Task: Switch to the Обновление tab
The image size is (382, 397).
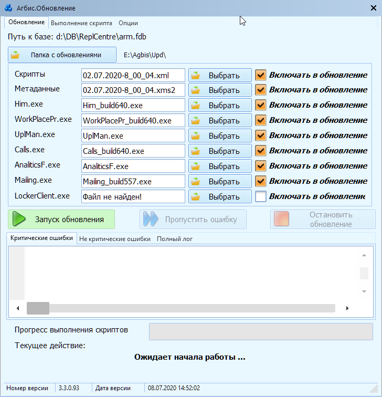Action: (27, 22)
